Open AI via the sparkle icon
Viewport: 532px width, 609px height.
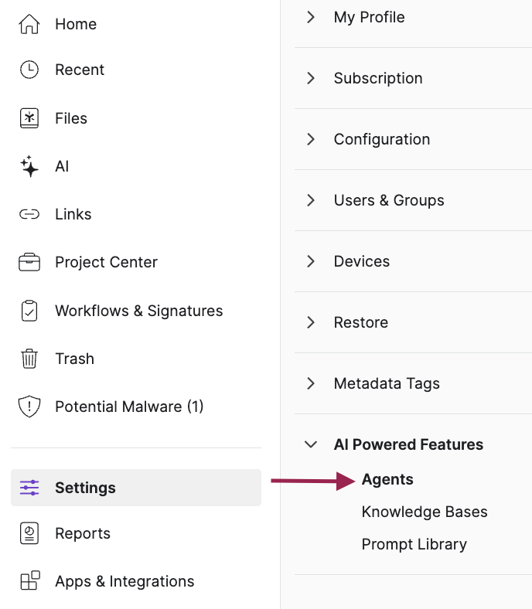29,166
